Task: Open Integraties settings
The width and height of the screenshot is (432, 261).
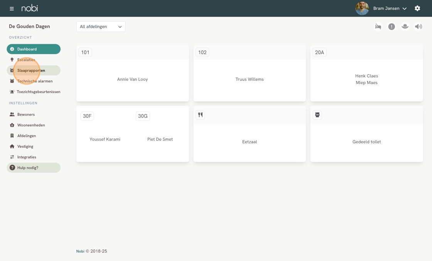Action: click(27, 157)
